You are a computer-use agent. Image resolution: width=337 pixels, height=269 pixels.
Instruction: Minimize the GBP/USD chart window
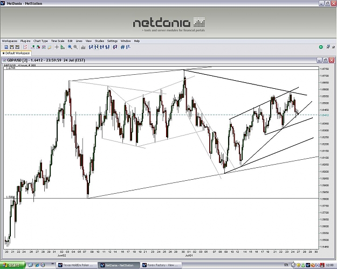coord(320,60)
